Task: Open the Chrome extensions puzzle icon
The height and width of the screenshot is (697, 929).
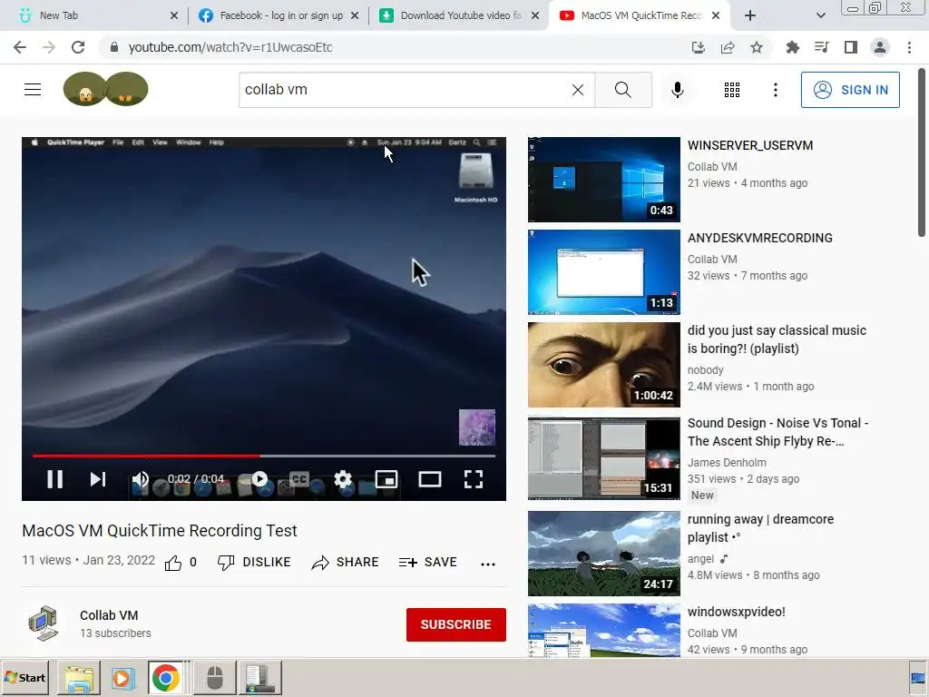Action: (x=792, y=47)
